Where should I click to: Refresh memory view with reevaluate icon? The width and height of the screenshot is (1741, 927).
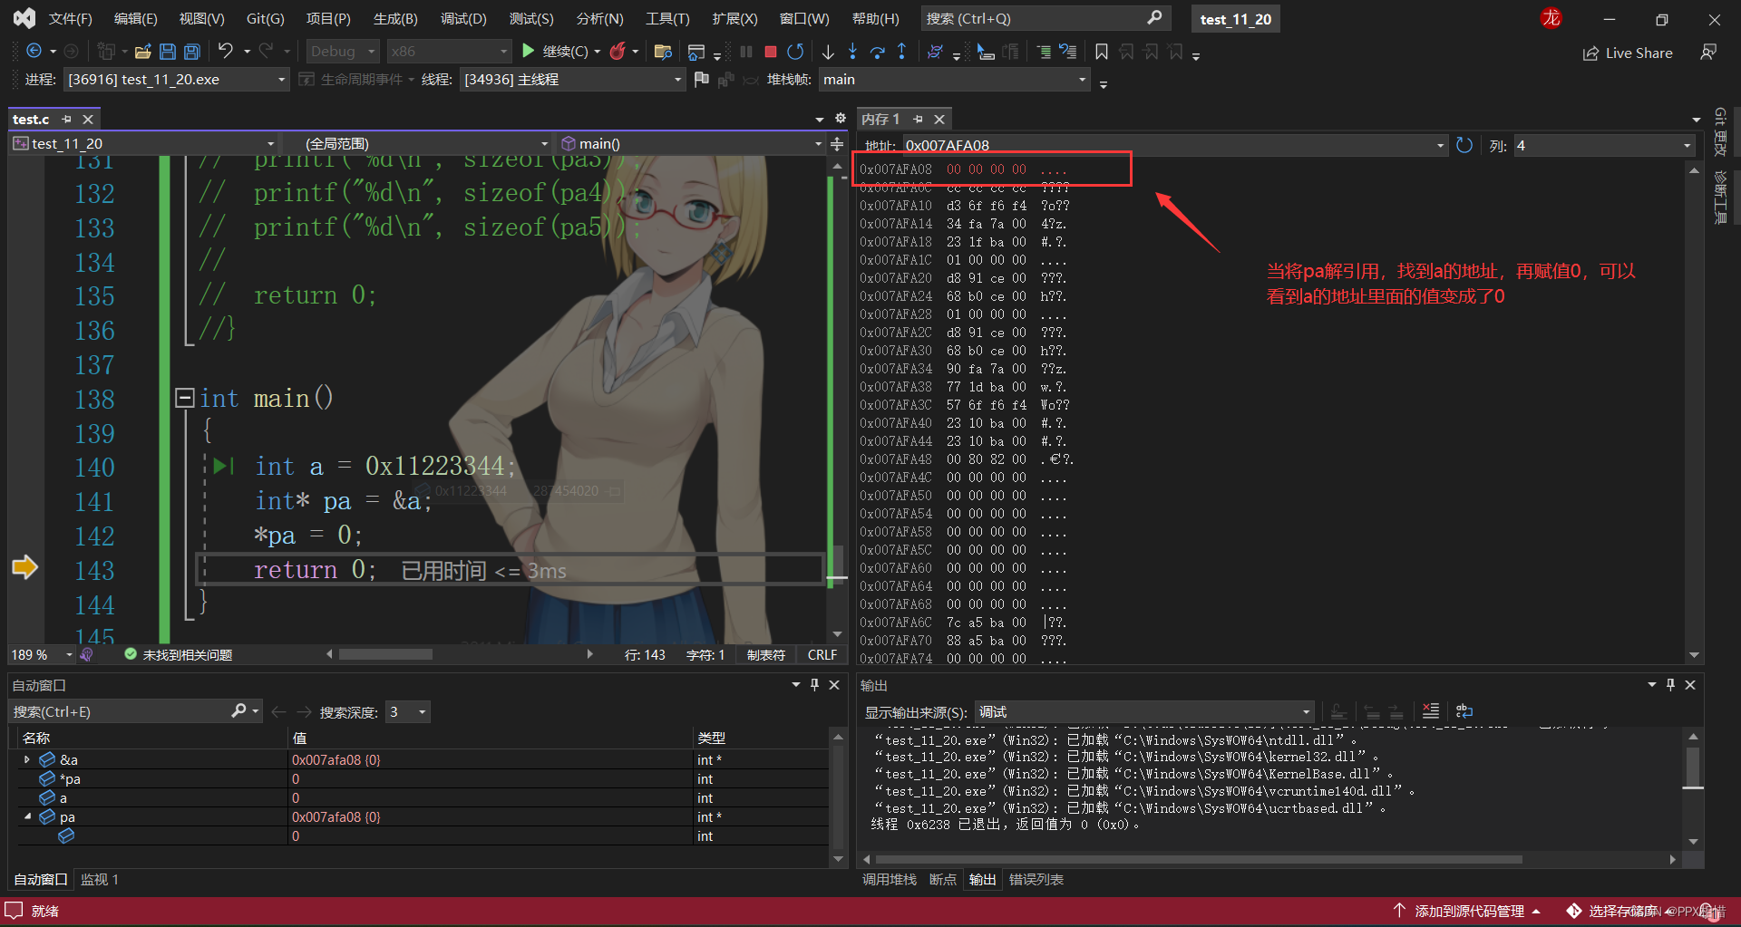point(1464,145)
